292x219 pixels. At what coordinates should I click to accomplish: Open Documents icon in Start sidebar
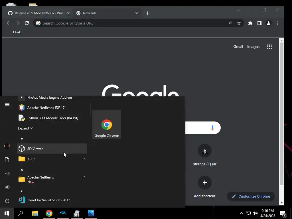7,160
